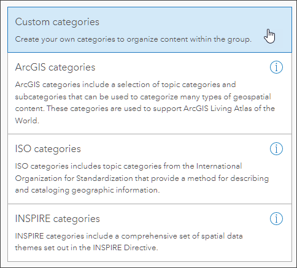
Task: Open info icon for INSPIRE categories
Action: (276, 218)
